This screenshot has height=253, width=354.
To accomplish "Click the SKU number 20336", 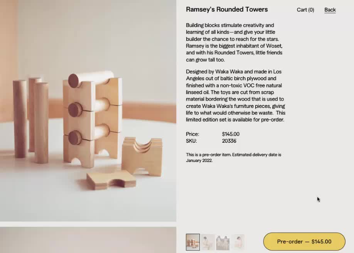I will (229, 141).
